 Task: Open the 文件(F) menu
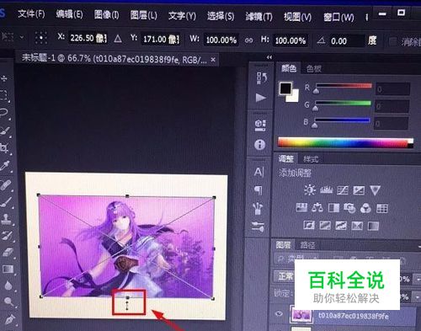coord(31,13)
